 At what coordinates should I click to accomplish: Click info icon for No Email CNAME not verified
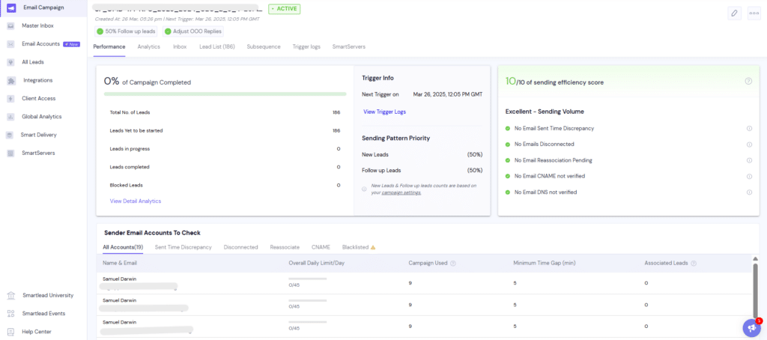(749, 176)
